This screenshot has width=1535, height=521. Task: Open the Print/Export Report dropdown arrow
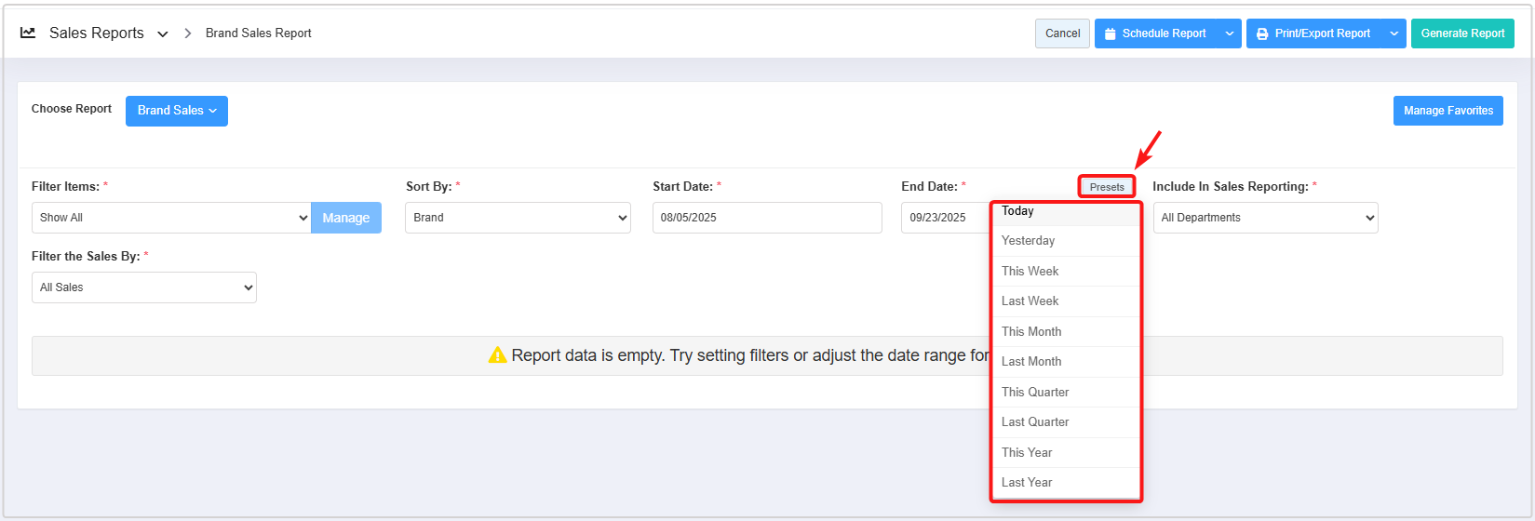[1394, 33]
